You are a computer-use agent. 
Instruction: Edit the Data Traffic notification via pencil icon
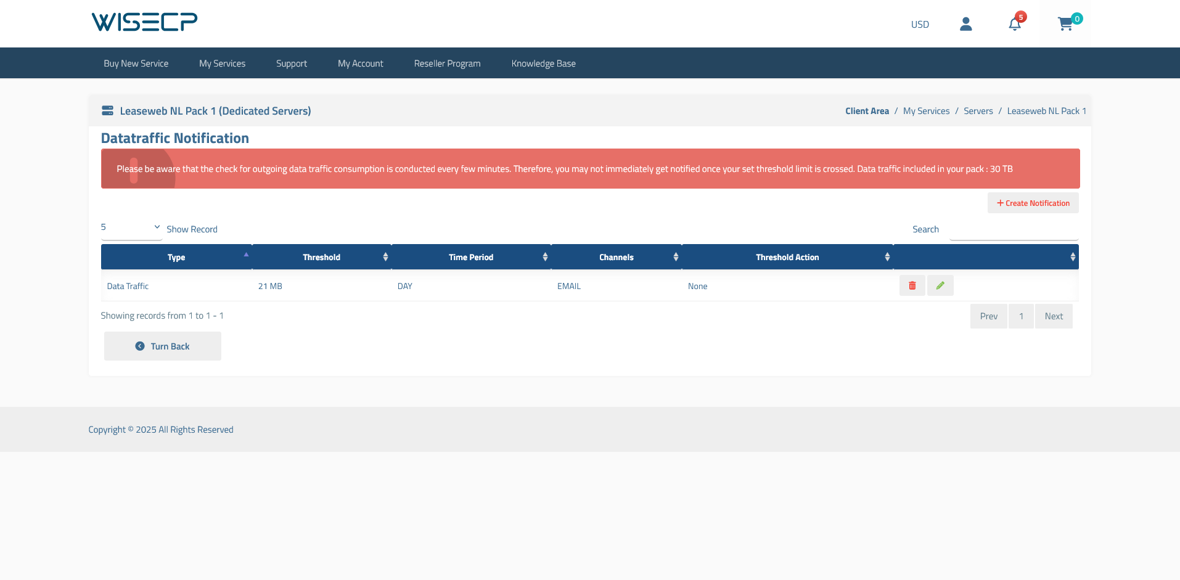tap(940, 285)
